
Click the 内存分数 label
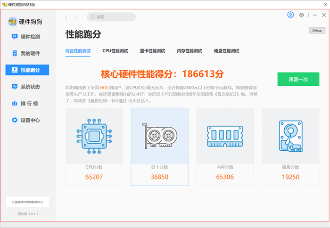pyautogui.click(x=225, y=167)
